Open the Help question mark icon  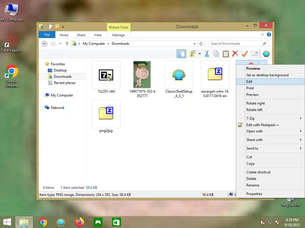(269, 34)
